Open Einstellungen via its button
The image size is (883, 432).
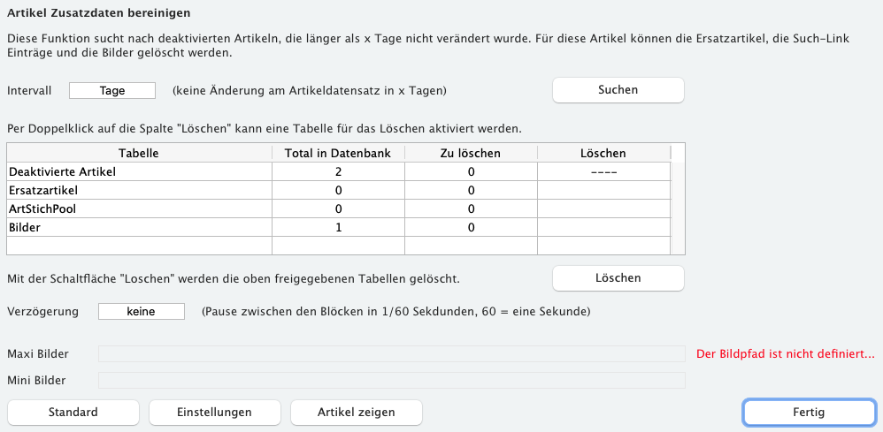tap(214, 413)
